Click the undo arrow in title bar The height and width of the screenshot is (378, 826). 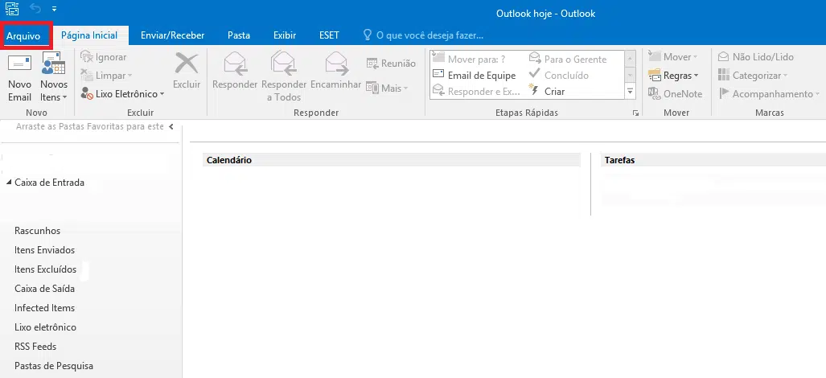click(35, 7)
